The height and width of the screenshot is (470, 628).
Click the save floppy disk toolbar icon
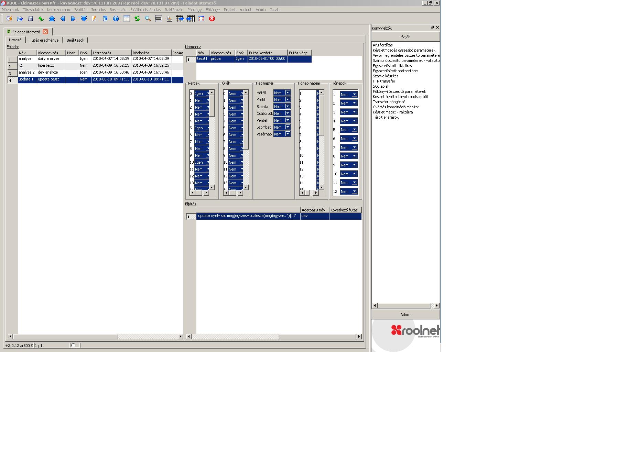click(x=31, y=19)
